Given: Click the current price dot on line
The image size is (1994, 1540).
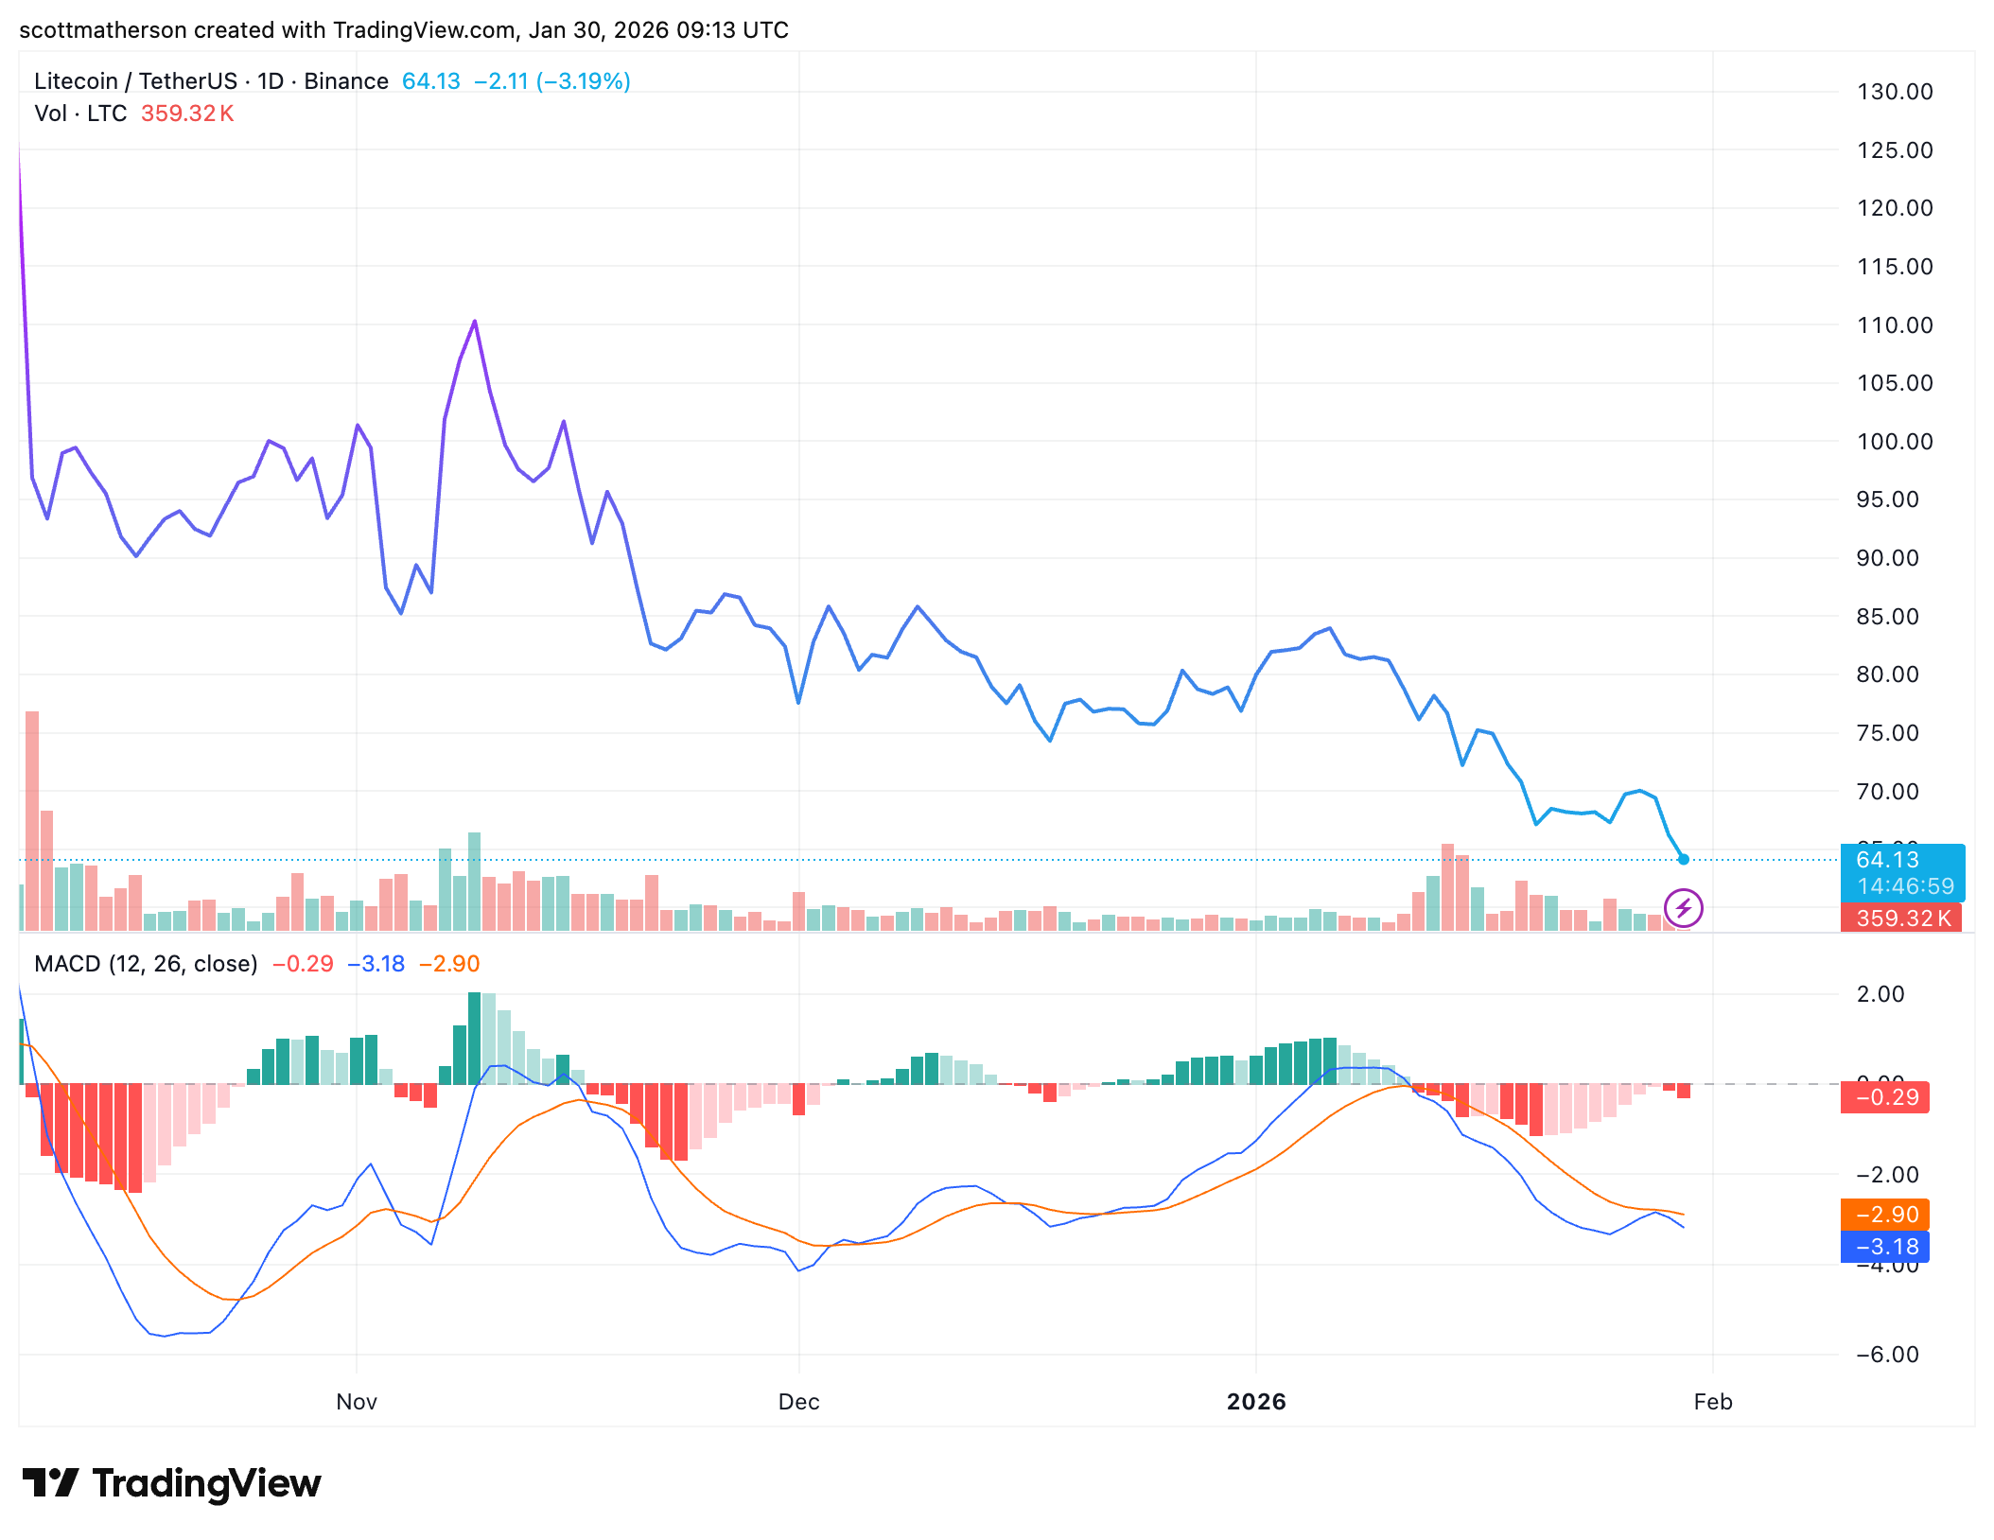Looking at the screenshot, I should [x=1683, y=859].
